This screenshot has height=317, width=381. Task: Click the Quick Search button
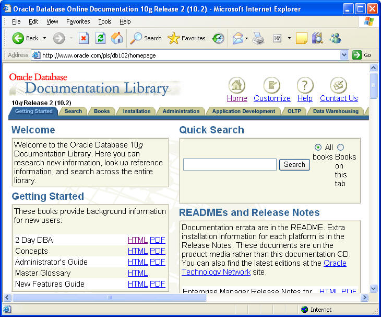(294, 165)
